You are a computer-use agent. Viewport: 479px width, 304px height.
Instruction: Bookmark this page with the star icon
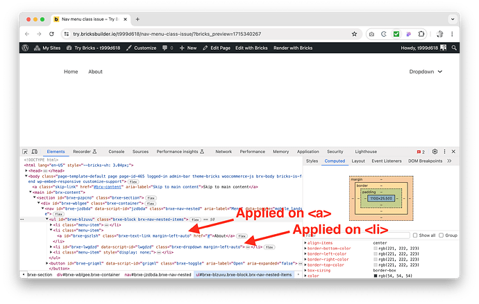pos(354,34)
